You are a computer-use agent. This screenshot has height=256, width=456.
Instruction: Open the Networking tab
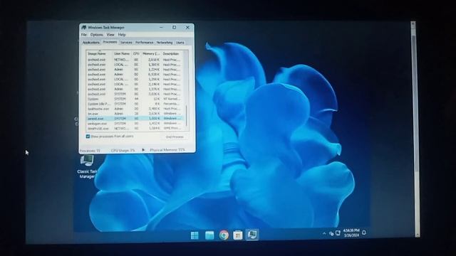[165, 43]
